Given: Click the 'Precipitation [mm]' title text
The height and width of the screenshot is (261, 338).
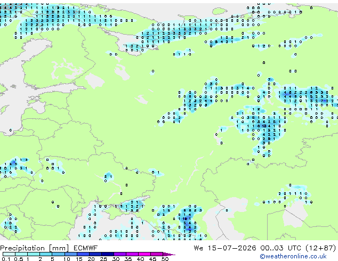Looking at the screenshot, I should tap(35, 248).
